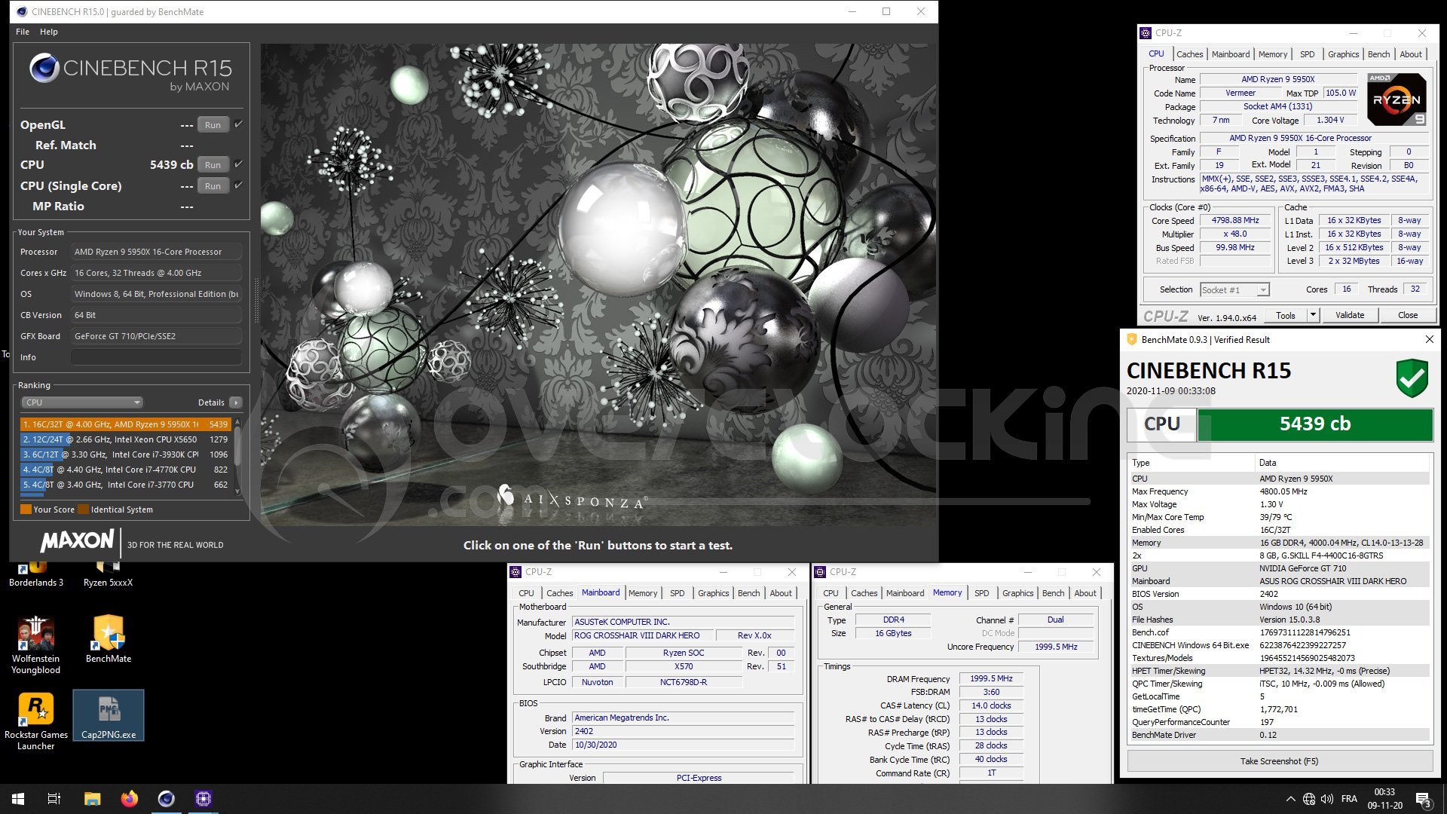The height and width of the screenshot is (814, 1447).
Task: Open Rockstar Games Launcher shortcut
Action: click(35, 721)
